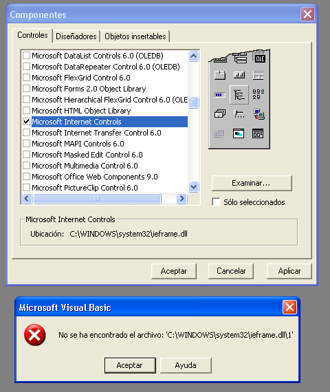330x392 pixels.
Task: Click Aceptar in the Componentes dialog
Action: [174, 271]
